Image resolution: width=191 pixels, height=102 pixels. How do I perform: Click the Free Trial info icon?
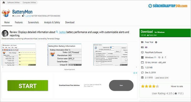tap(156, 42)
